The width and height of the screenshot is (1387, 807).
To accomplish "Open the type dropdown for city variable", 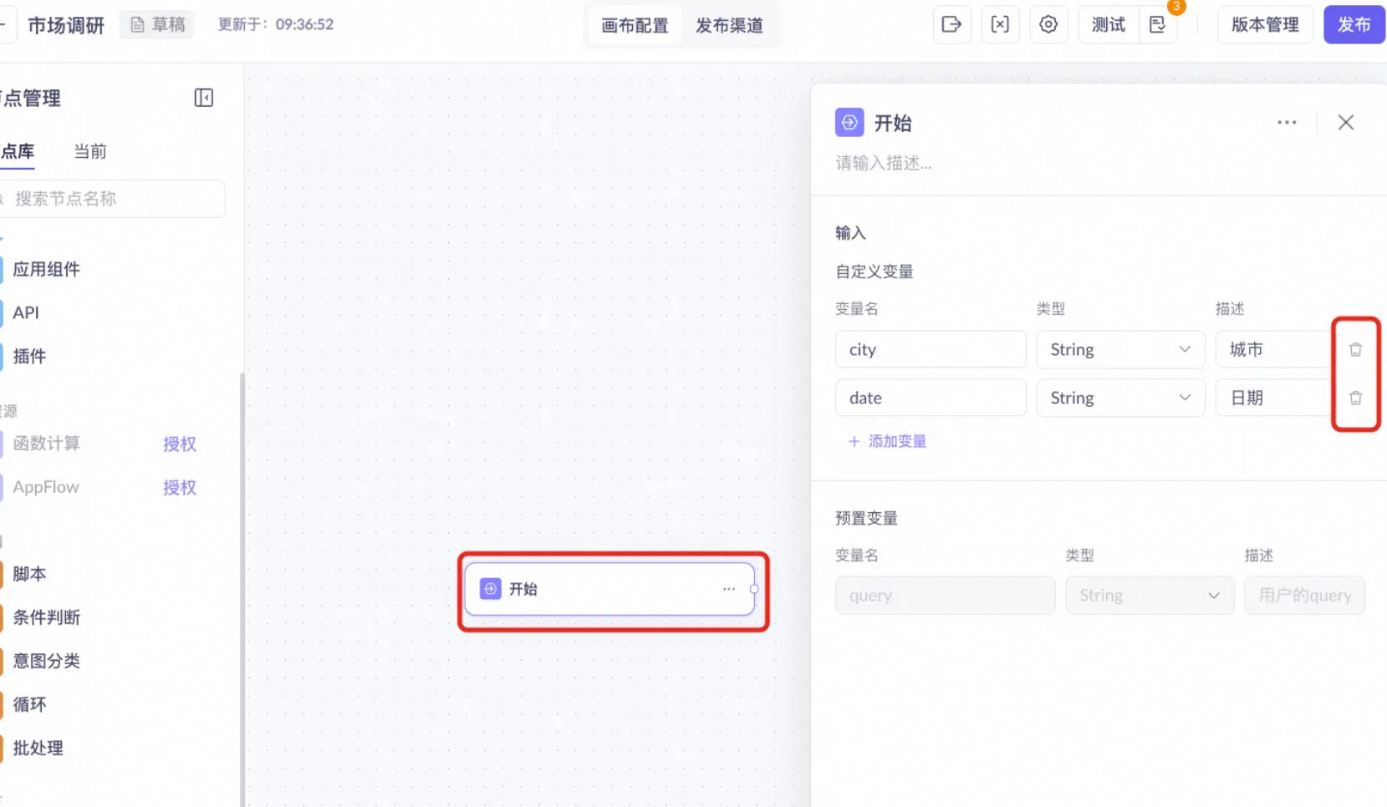I will (x=1120, y=349).
